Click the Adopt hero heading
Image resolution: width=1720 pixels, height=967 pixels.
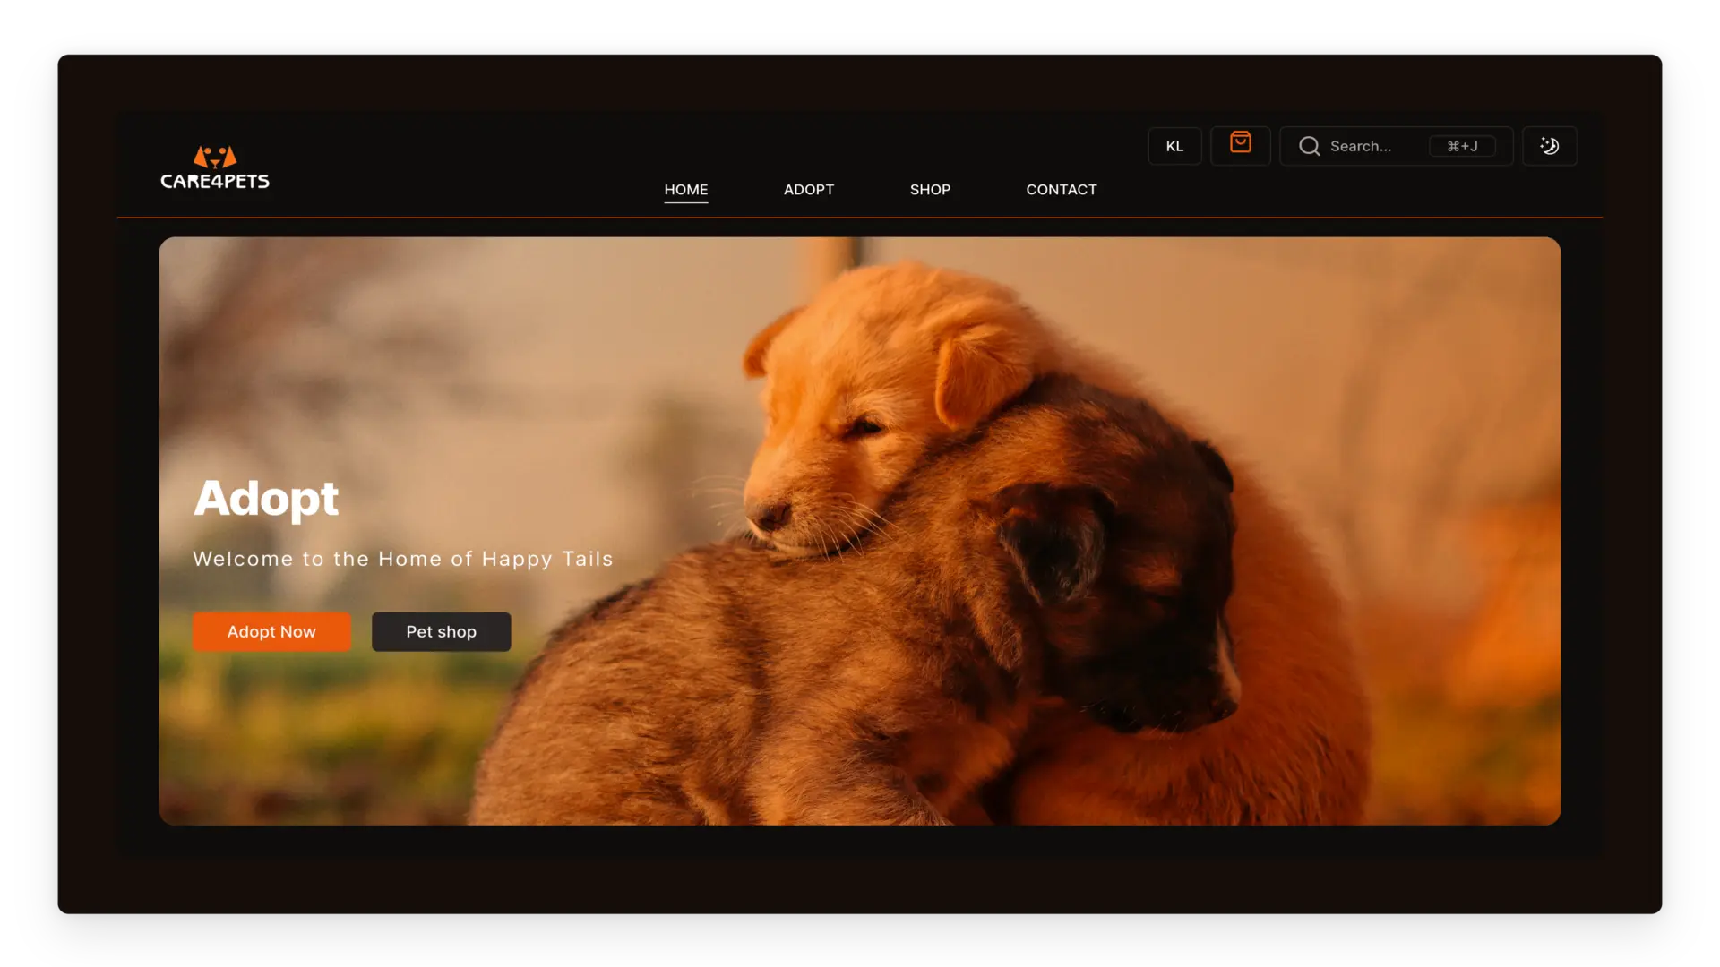click(266, 499)
